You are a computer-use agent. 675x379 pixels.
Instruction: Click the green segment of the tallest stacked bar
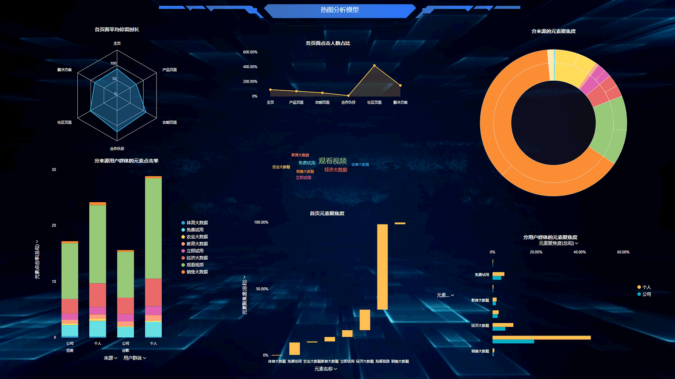click(153, 229)
